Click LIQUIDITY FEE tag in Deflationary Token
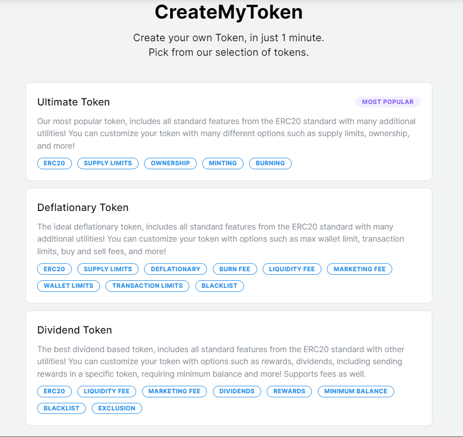 point(292,269)
